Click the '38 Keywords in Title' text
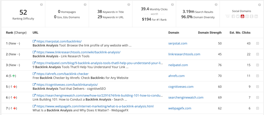The height and width of the screenshot is (115, 264). pos(111,12)
